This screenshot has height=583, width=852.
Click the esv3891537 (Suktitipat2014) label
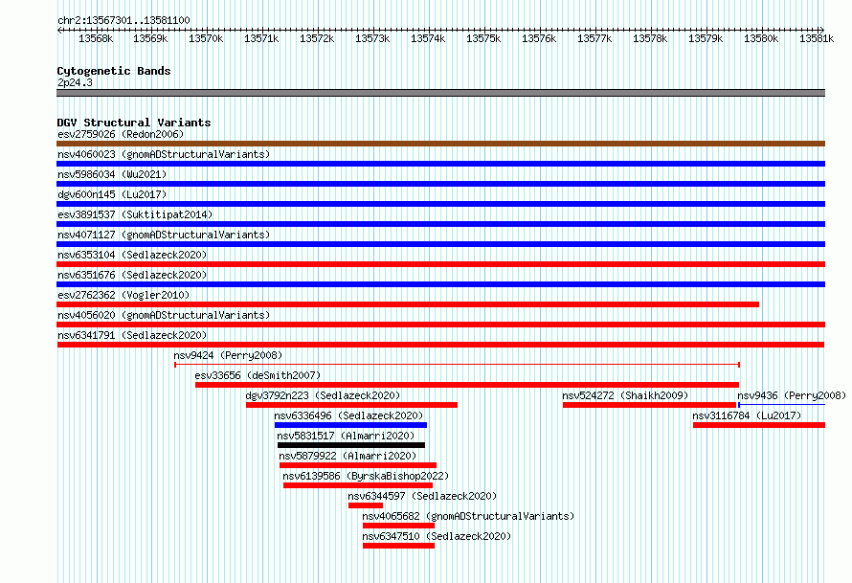coord(135,214)
